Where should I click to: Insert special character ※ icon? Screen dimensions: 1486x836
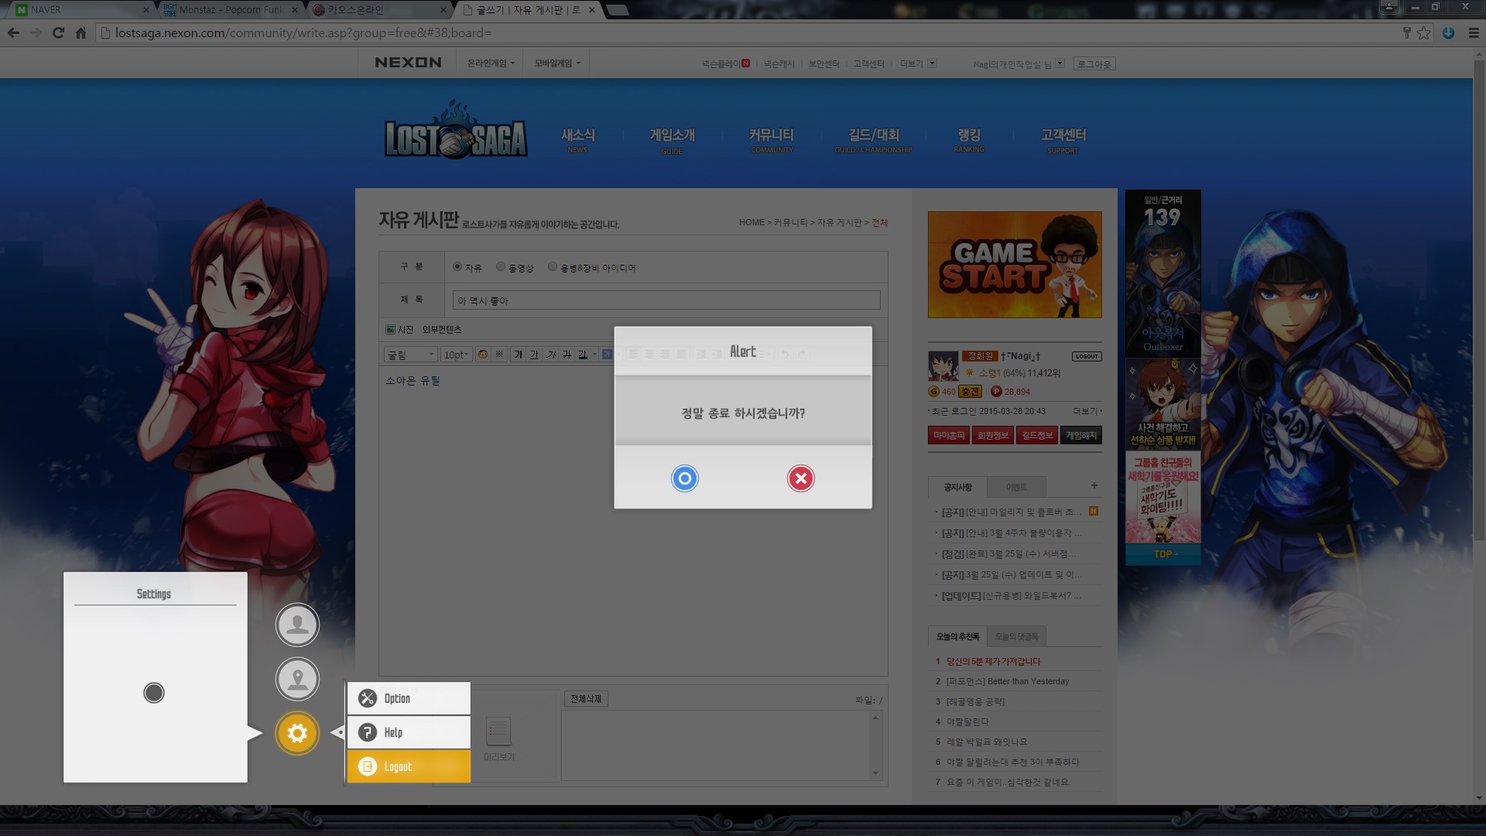(x=499, y=355)
